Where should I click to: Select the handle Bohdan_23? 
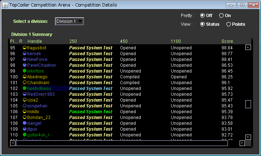point(39,117)
